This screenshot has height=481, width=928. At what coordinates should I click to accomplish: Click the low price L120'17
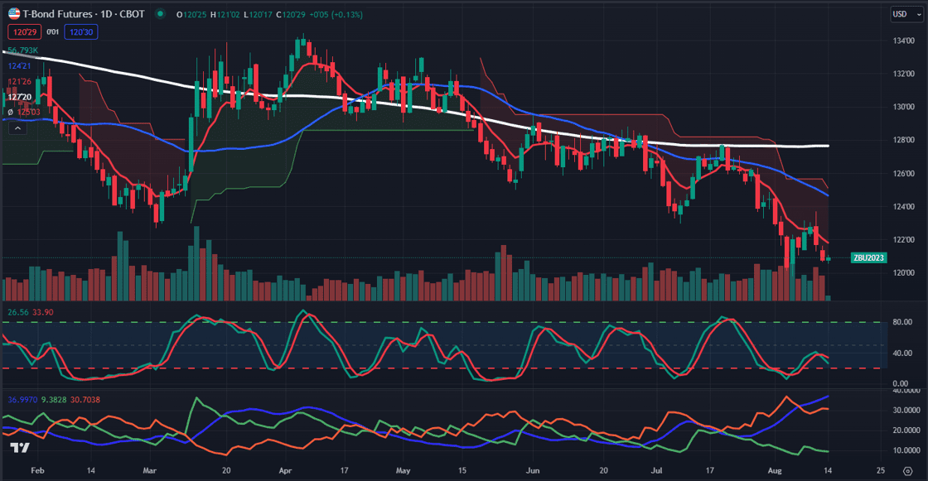click(258, 14)
